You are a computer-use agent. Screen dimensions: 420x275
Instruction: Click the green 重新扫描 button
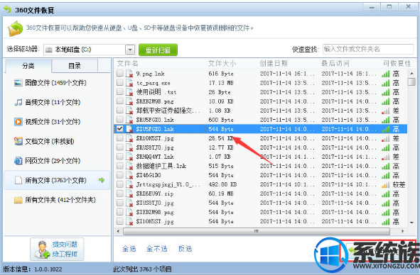[158, 50]
